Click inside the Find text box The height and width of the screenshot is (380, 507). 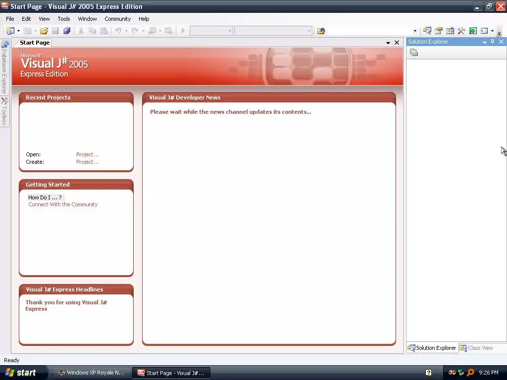point(369,31)
